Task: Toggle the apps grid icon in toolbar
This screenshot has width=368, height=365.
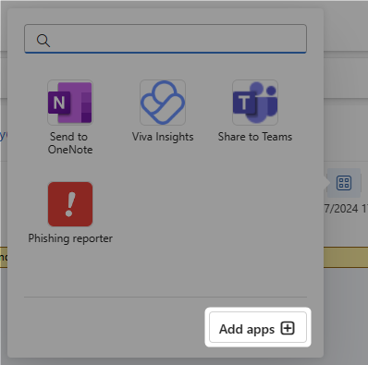Action: [344, 183]
